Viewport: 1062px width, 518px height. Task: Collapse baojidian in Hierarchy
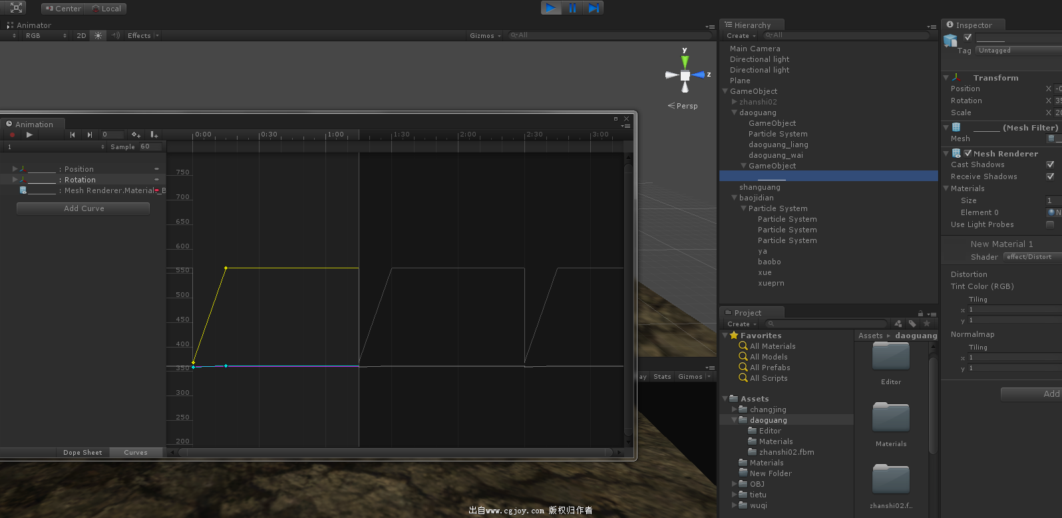click(735, 198)
